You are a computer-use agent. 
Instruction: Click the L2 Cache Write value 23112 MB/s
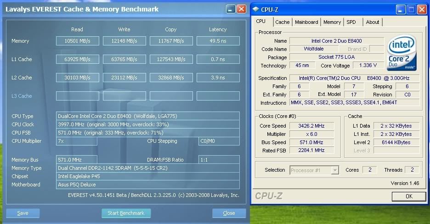tap(124, 78)
